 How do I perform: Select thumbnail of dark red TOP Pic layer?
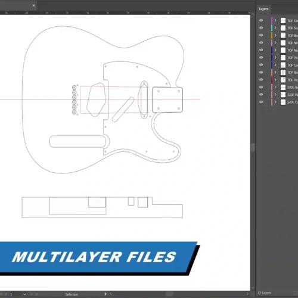tap(283, 80)
